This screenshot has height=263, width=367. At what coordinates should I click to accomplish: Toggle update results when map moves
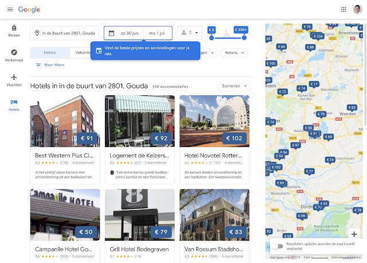[x=278, y=246]
